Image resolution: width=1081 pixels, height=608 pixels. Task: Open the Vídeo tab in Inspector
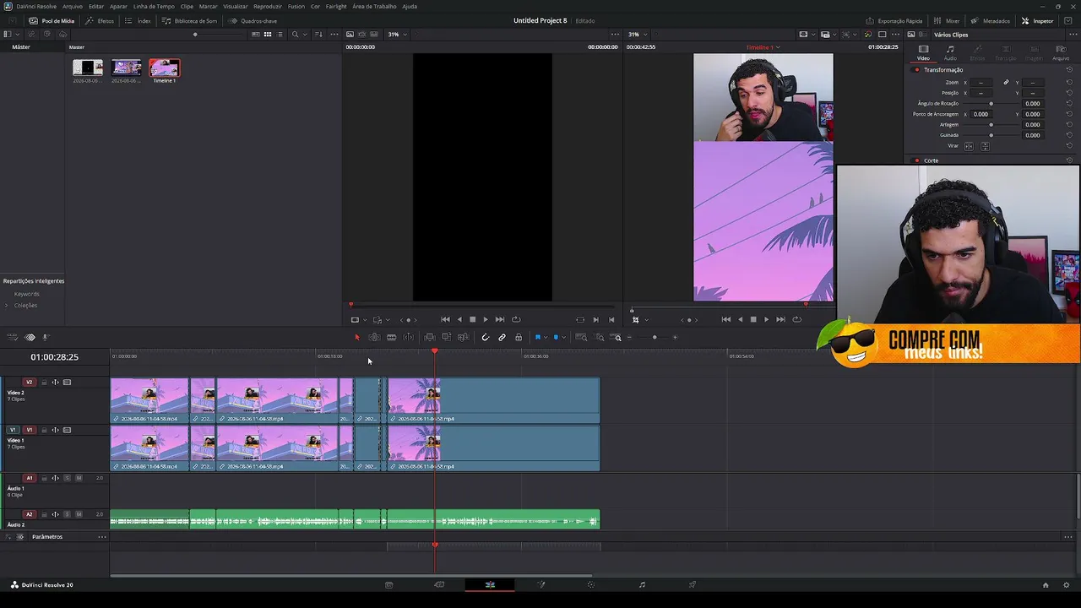(x=923, y=52)
